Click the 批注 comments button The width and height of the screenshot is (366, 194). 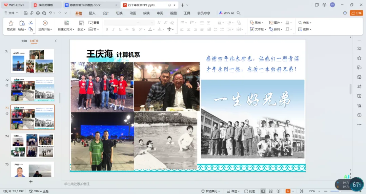[x=249, y=191]
